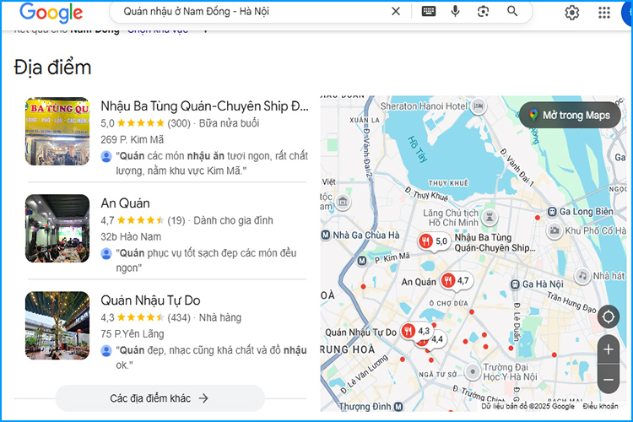Click An Quán (19) reviews count
Screen dimensions: 633x422
[176, 220]
